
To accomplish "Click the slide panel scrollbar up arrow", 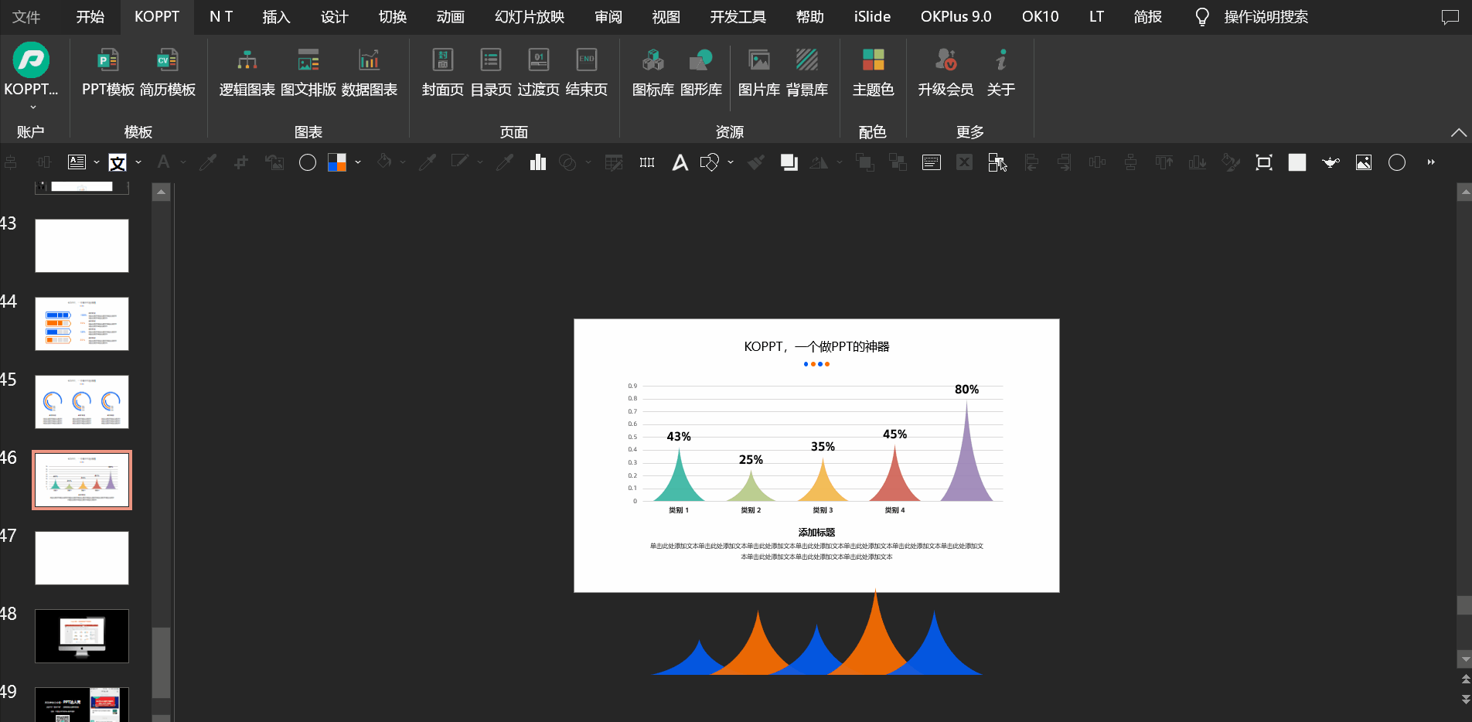I will click(x=161, y=192).
